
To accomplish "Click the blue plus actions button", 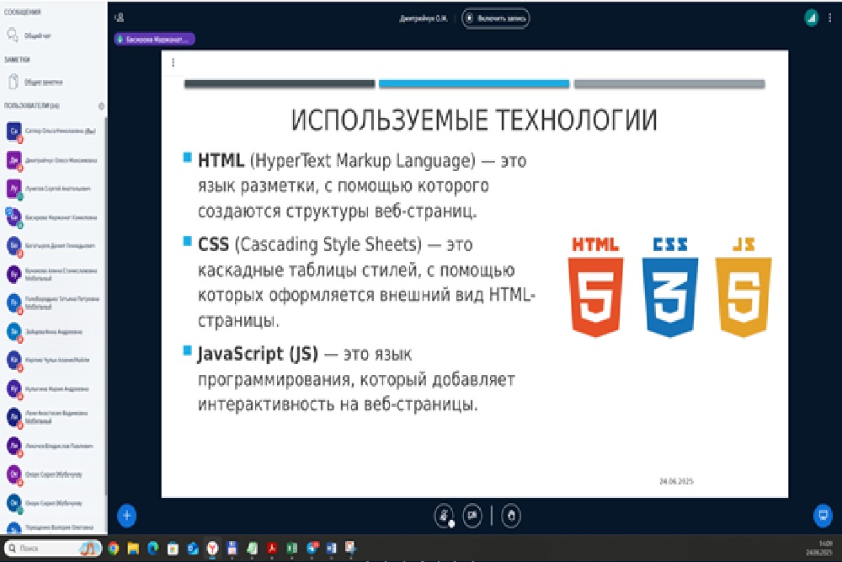I will pos(126,514).
